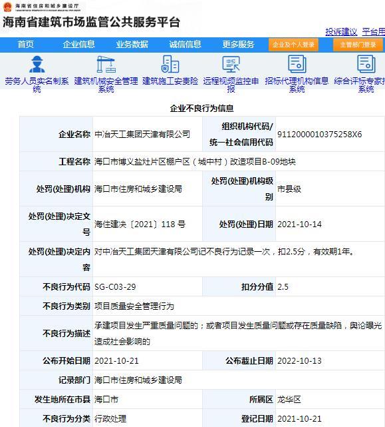Click the 招标代理机构信息系统 text link
This screenshot has width=385, height=427.
[x=297, y=85]
